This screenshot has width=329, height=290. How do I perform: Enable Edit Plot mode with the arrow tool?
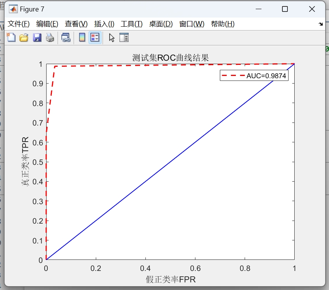pyautogui.click(x=111, y=37)
